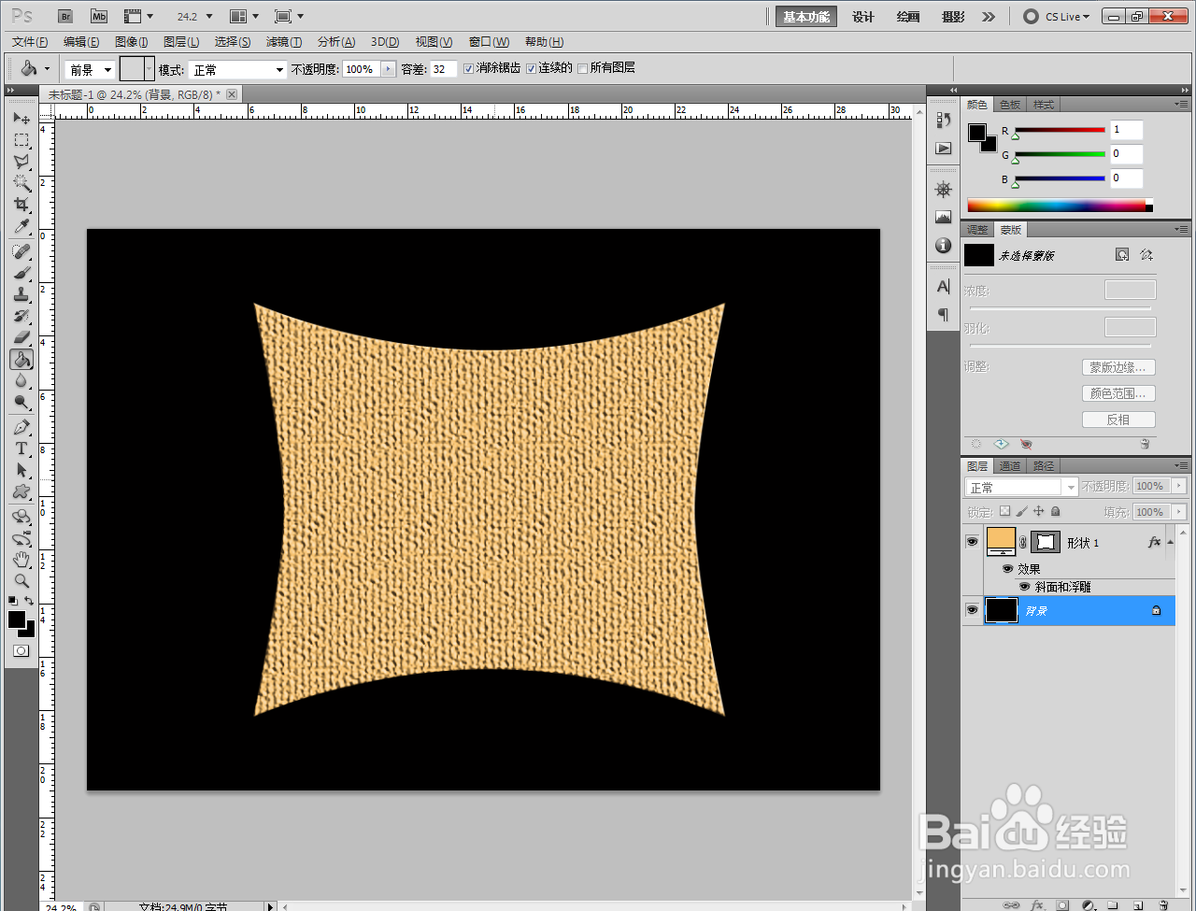Toggle lock position in Layers panel
1196x911 pixels.
(x=1038, y=511)
